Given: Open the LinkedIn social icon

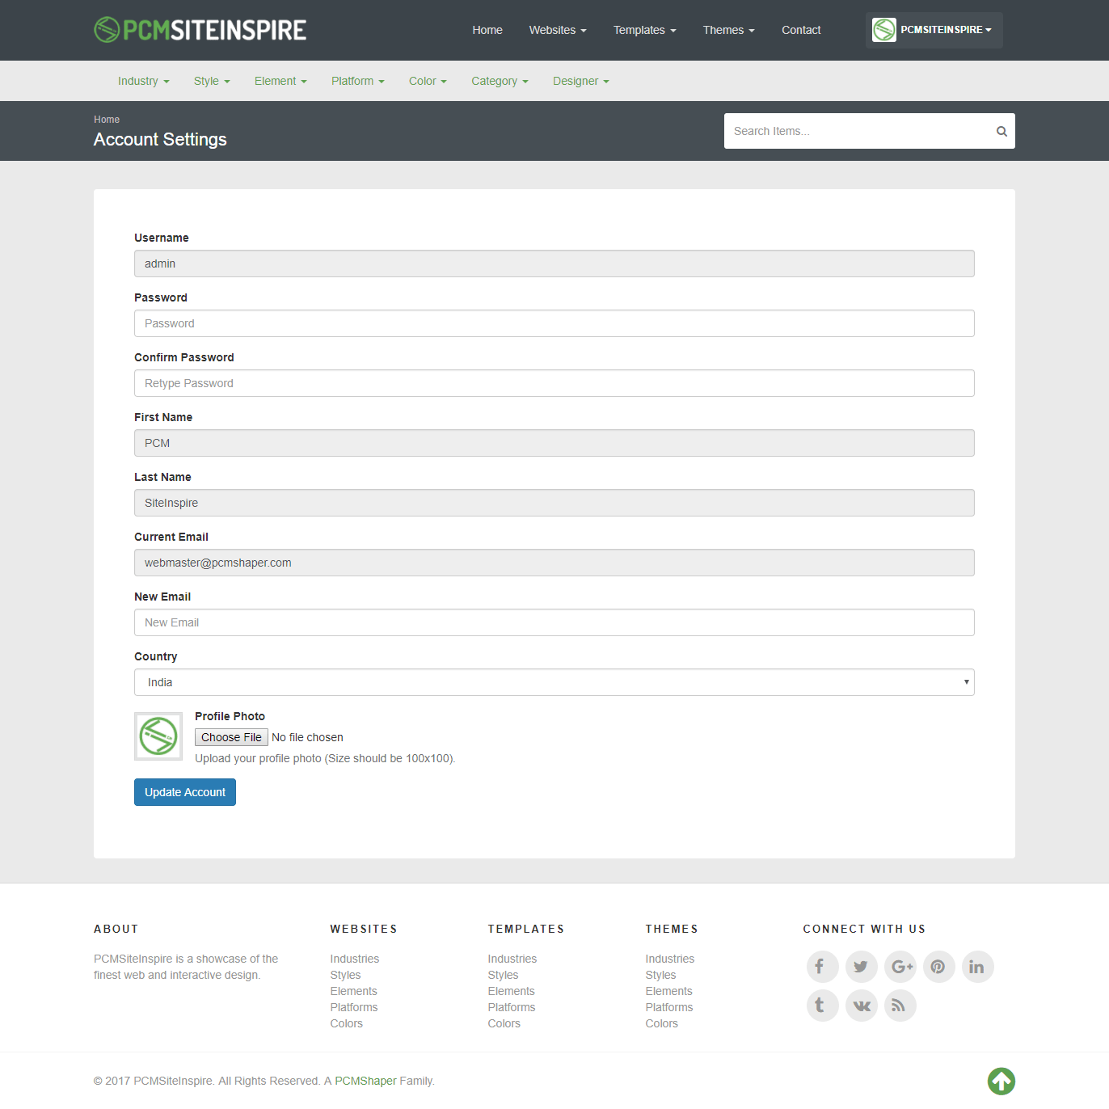Looking at the screenshot, I should click(x=977, y=967).
